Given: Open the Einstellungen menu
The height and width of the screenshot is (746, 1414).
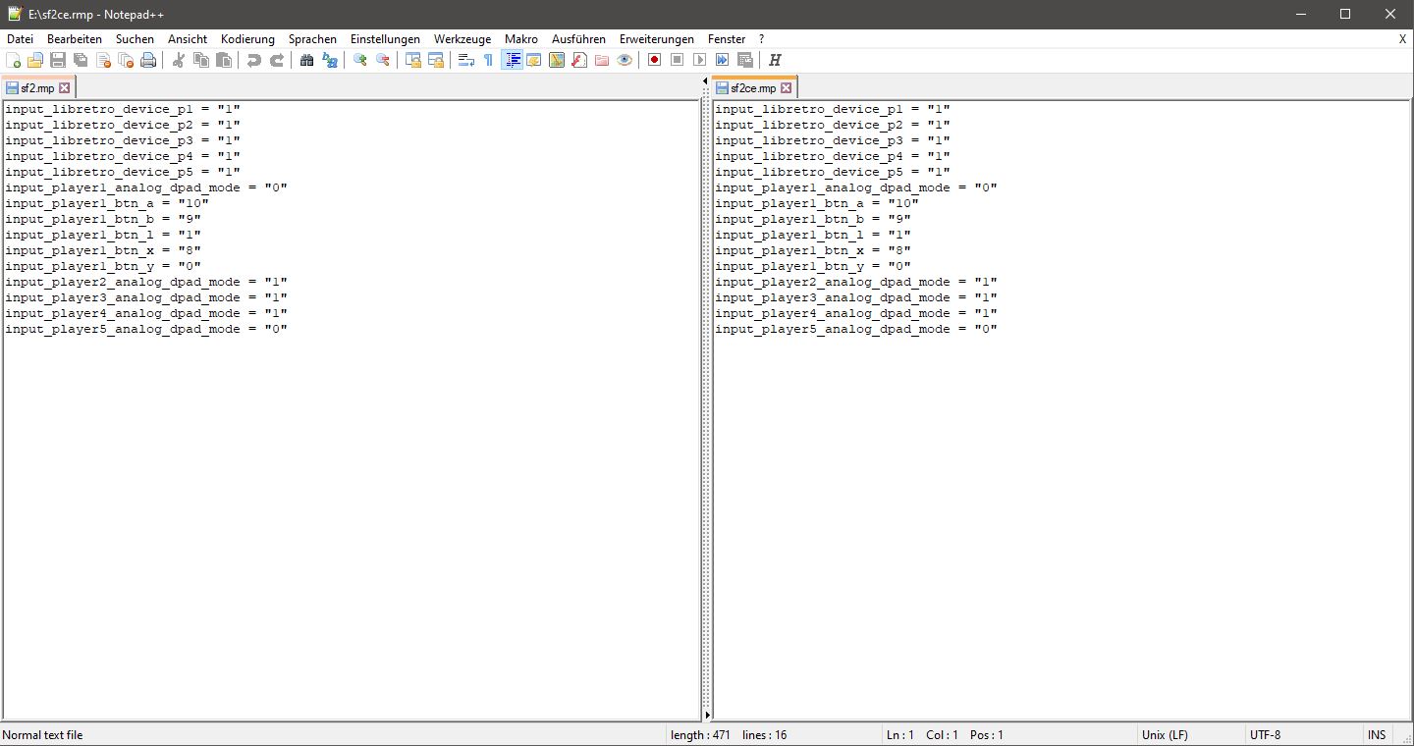Looking at the screenshot, I should 384,39.
